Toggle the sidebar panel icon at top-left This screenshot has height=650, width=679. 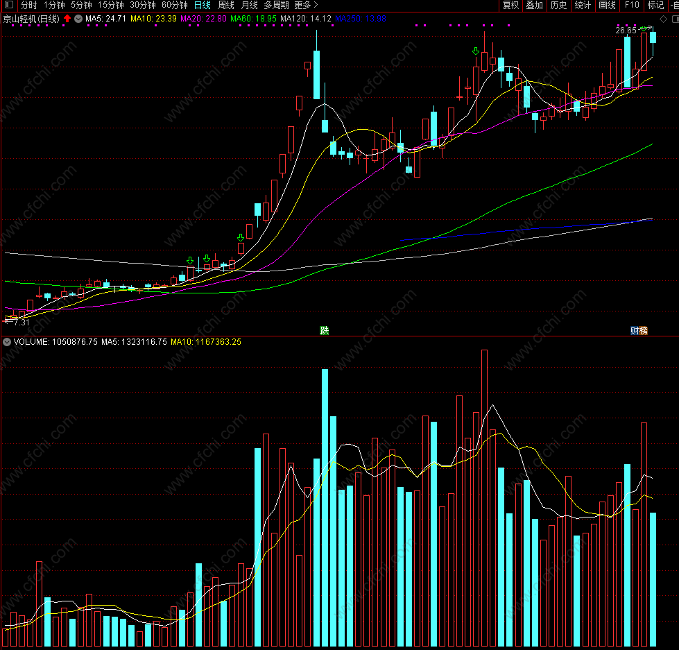pyautogui.click(x=8, y=5)
